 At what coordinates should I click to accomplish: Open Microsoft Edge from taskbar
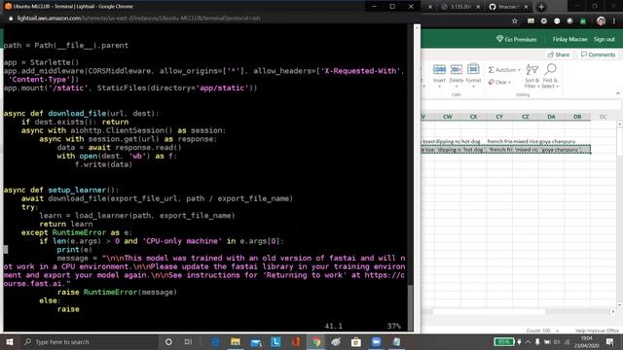click(x=215, y=341)
